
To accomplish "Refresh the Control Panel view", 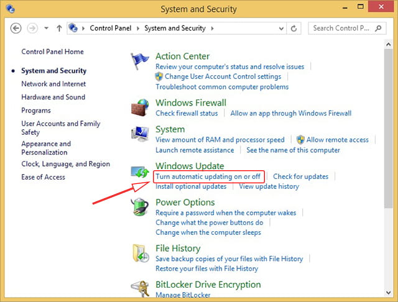I will (294, 28).
